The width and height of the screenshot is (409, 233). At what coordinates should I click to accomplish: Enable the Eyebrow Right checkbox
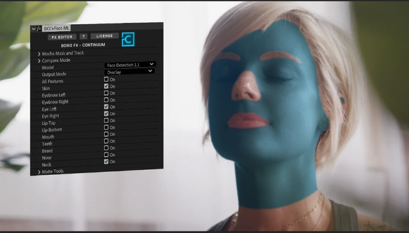tap(106, 100)
